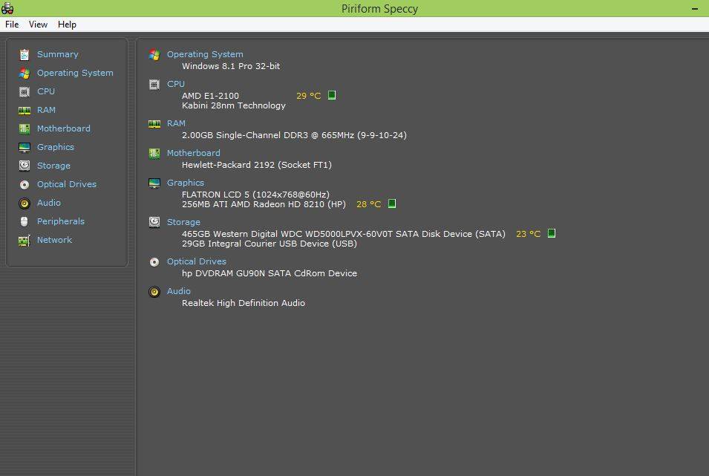The width and height of the screenshot is (709, 476).
Task: Click the disc icon beside Optical Drives heading
Action: pyautogui.click(x=154, y=262)
